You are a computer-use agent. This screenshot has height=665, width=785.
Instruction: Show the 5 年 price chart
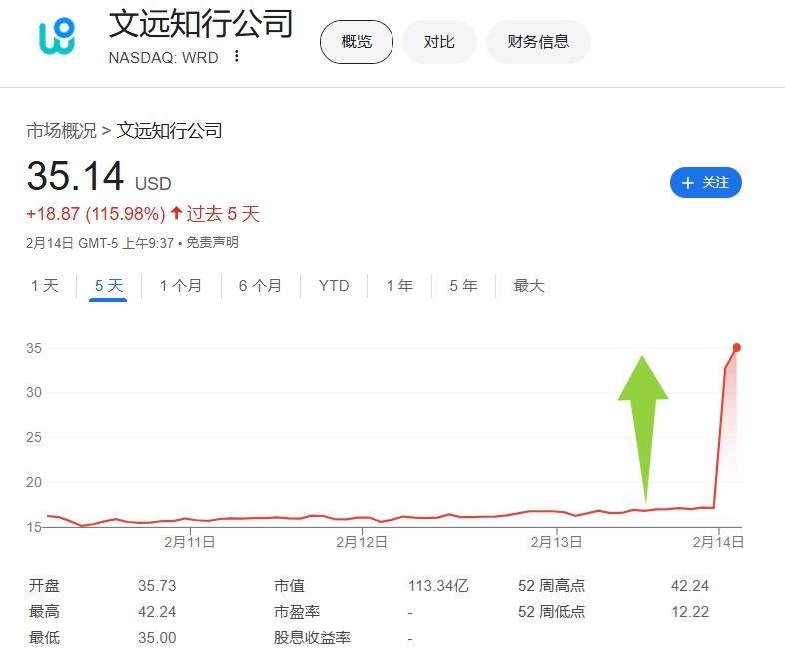pos(463,286)
